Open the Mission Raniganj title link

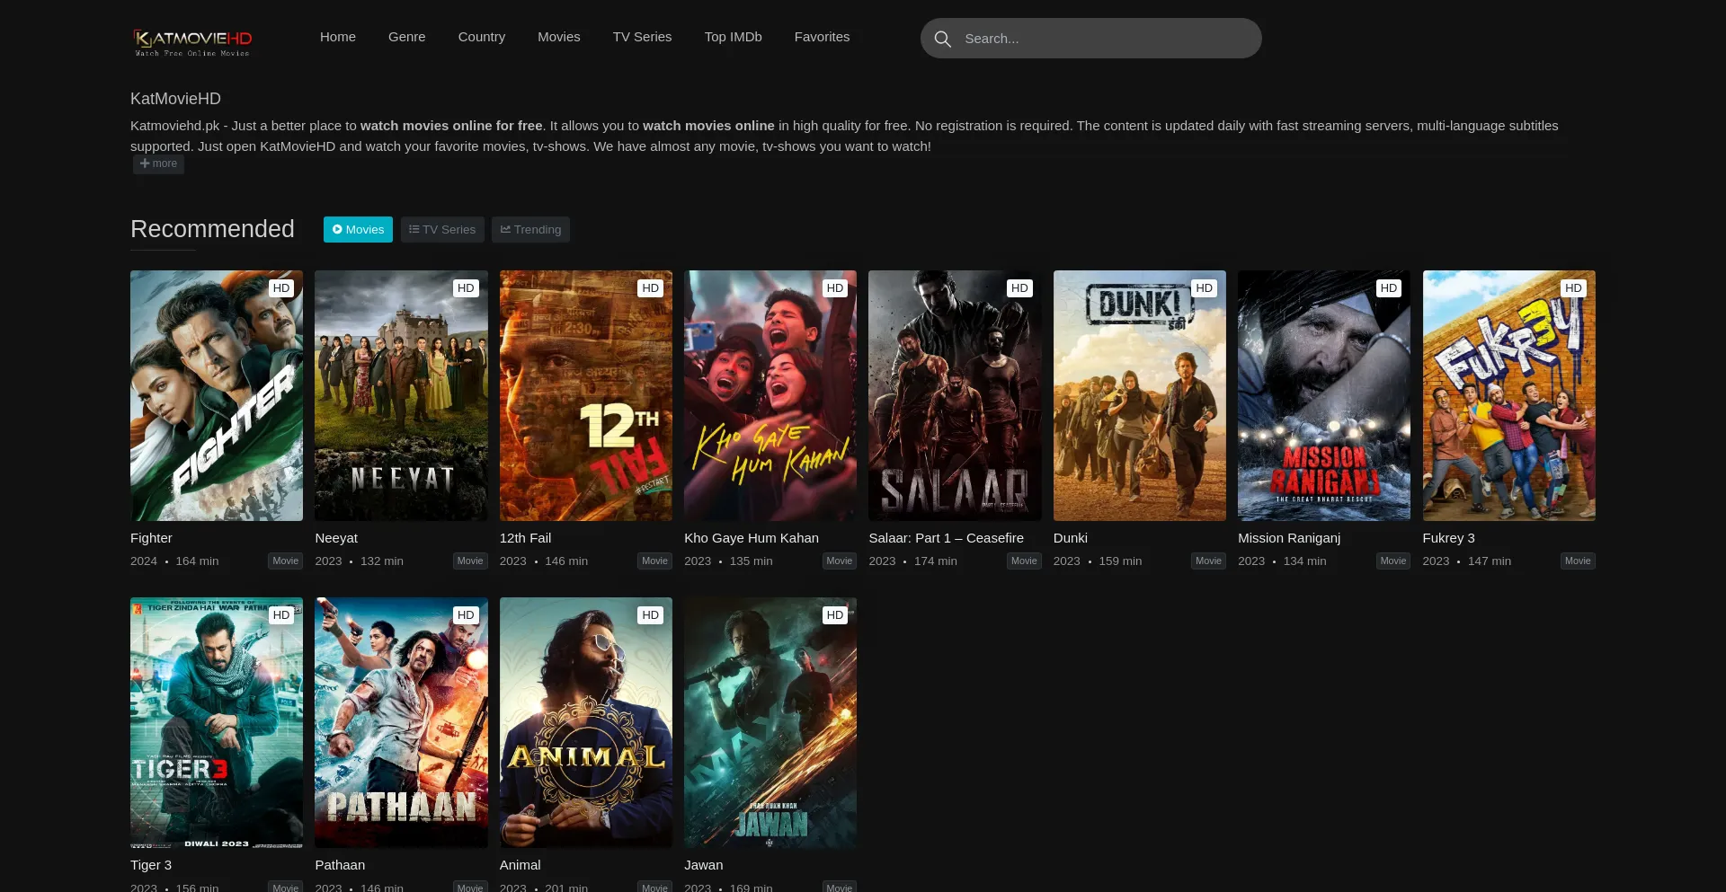point(1288,538)
